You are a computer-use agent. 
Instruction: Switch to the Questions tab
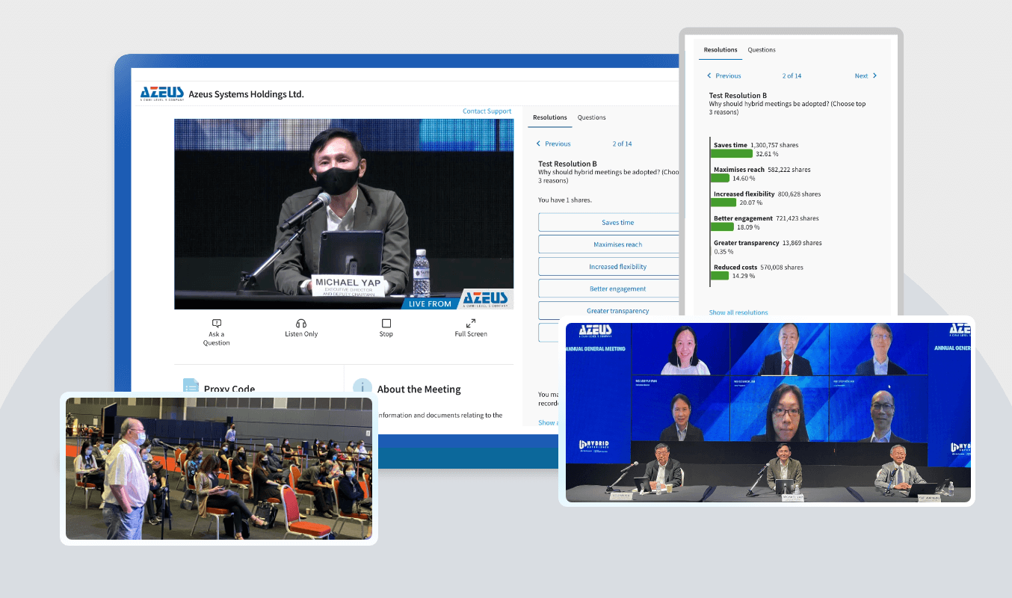pos(591,117)
